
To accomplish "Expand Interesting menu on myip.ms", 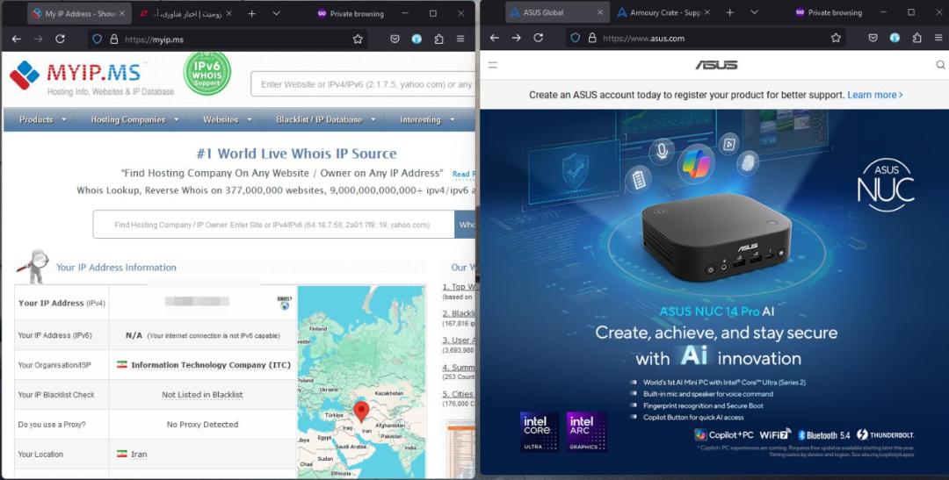I will 427,119.
